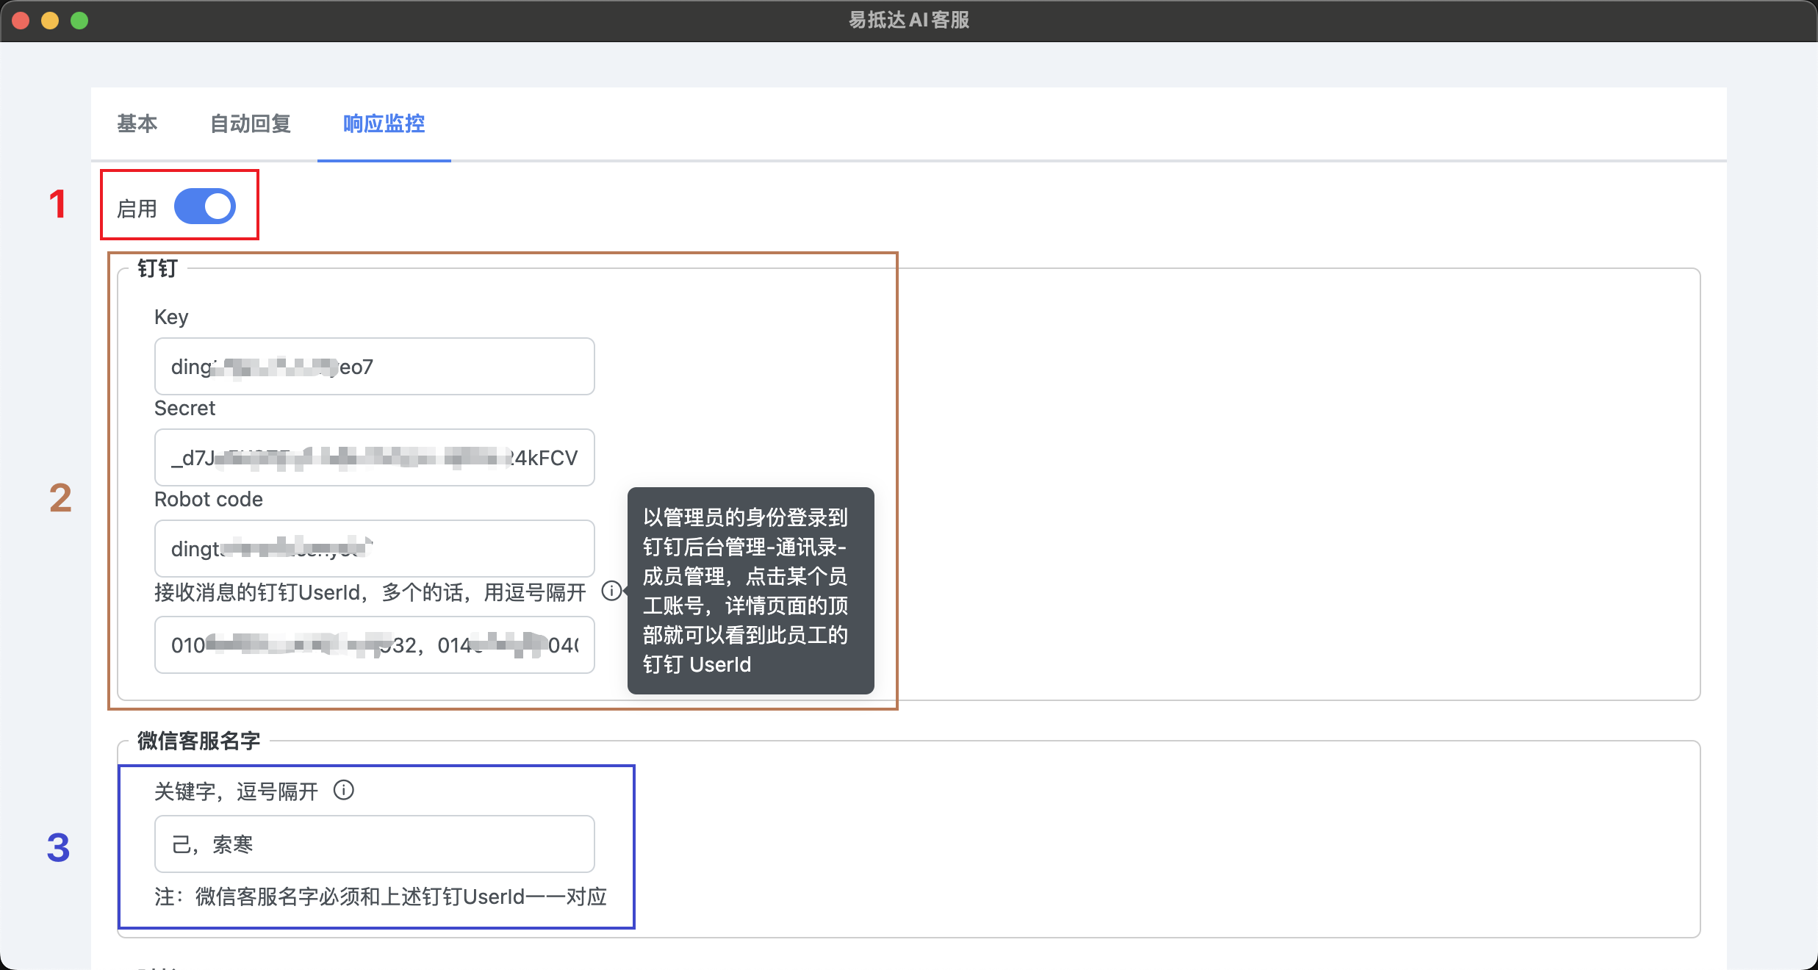The height and width of the screenshot is (970, 1818).
Task: Click the 钉钉UserId recipients input field
Action: pos(374,644)
